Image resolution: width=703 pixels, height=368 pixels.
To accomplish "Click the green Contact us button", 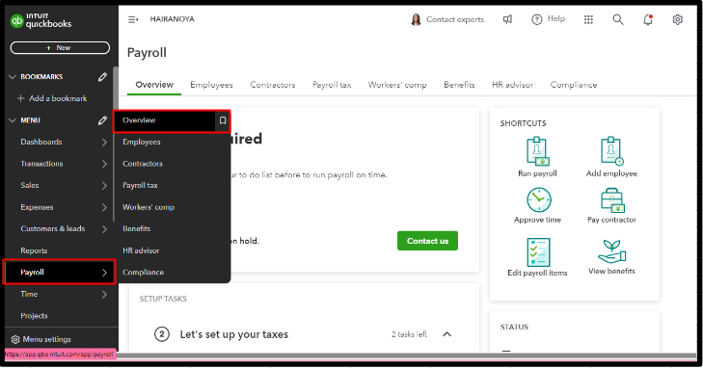I will coord(427,241).
